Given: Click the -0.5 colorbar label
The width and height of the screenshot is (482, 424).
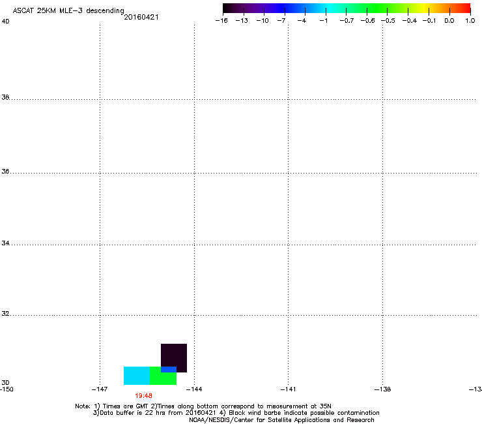Looking at the screenshot, I should [388, 21].
